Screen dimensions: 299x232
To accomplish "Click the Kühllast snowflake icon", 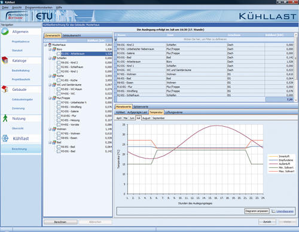I will (x=5, y=138).
